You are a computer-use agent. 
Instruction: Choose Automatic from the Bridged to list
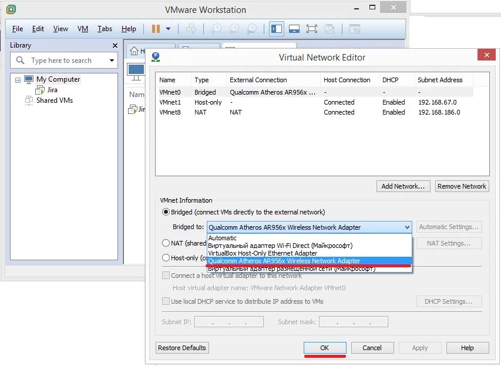[x=310, y=238]
